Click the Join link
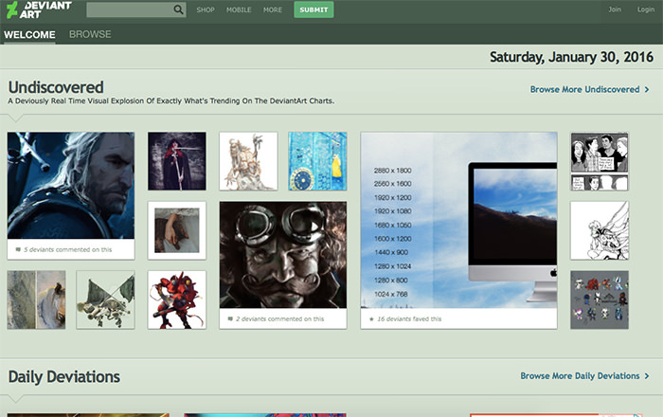This screenshot has width=663, height=417. click(615, 9)
